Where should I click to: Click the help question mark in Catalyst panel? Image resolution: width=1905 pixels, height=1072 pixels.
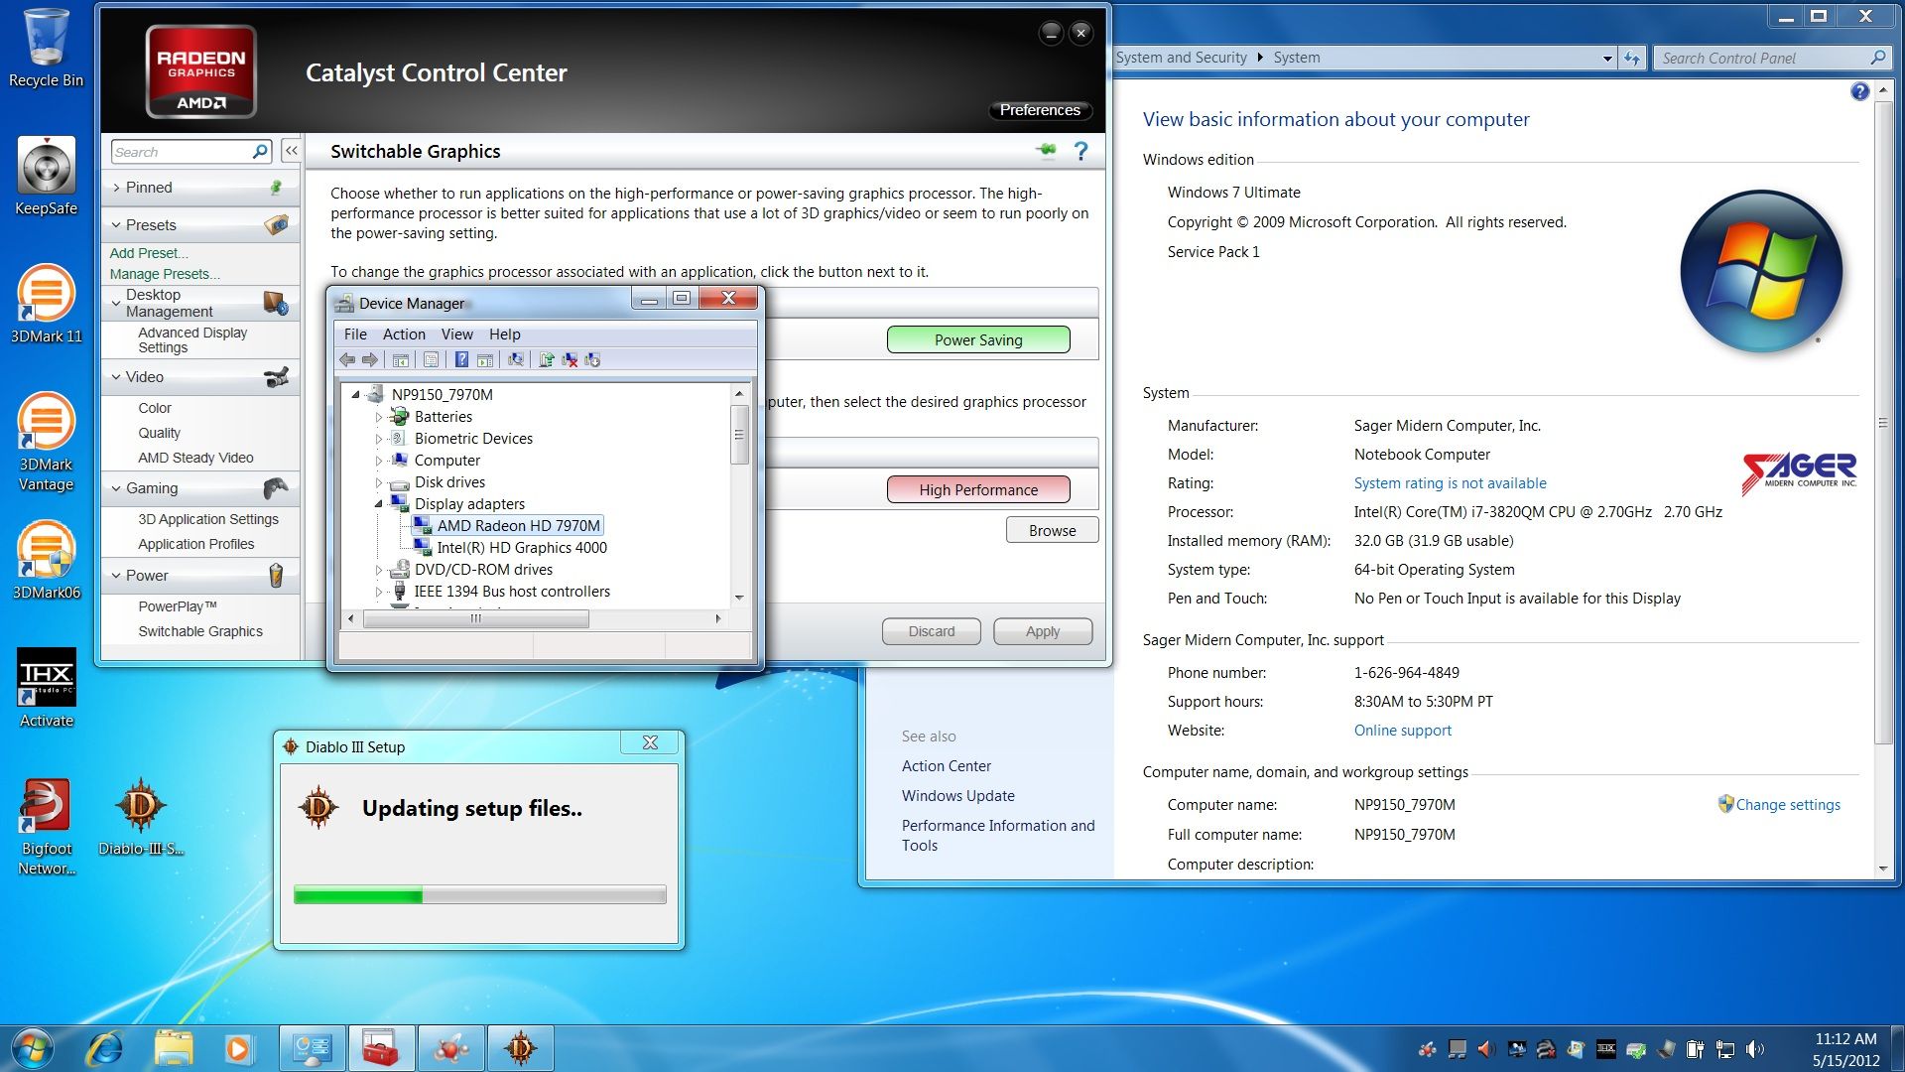coord(1081,151)
